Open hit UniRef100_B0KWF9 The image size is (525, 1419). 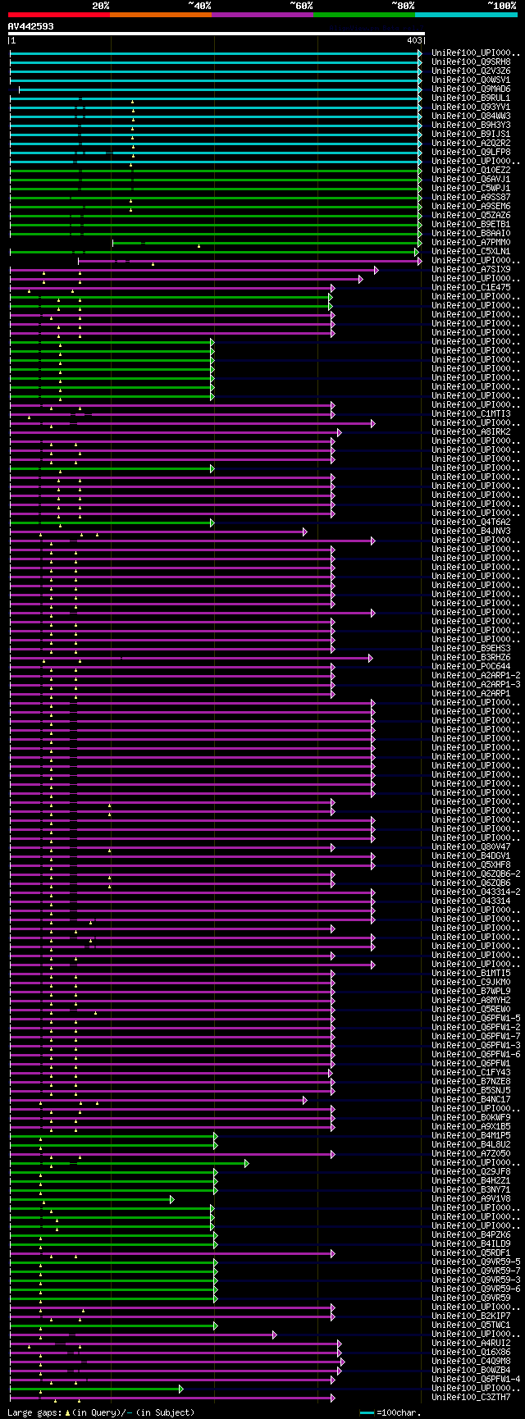pos(471,1117)
